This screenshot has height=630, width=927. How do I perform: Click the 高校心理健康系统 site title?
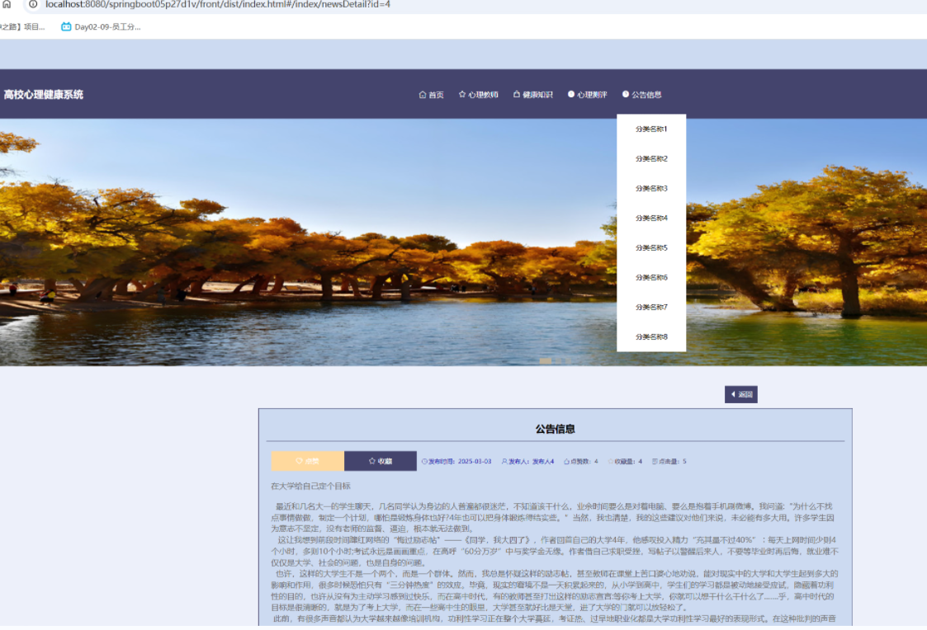pos(43,95)
